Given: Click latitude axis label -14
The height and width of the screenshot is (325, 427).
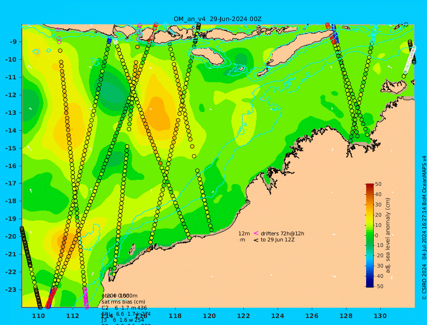Looking at the screenshot, I should click(x=11, y=131).
